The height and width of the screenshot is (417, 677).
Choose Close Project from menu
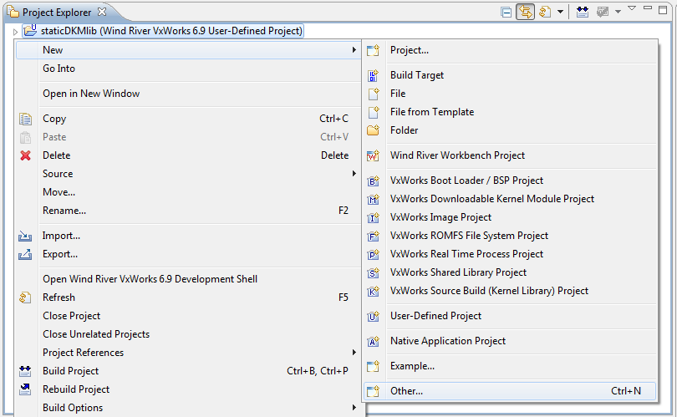(x=71, y=316)
